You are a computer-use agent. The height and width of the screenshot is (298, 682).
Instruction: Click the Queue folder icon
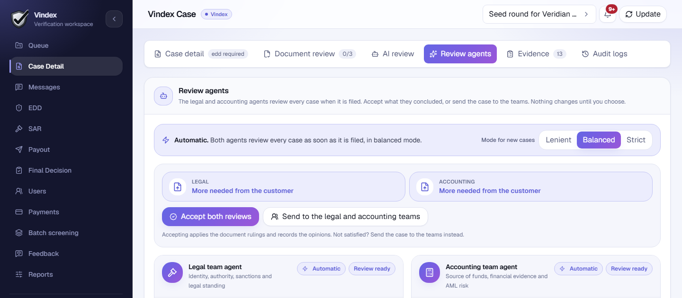(19, 45)
